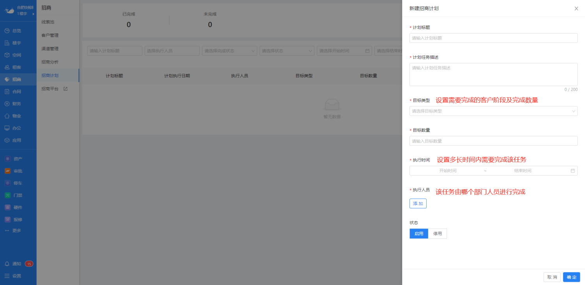Open external link icon beside 招商平台
The height and width of the screenshot is (285, 585).
click(x=66, y=89)
